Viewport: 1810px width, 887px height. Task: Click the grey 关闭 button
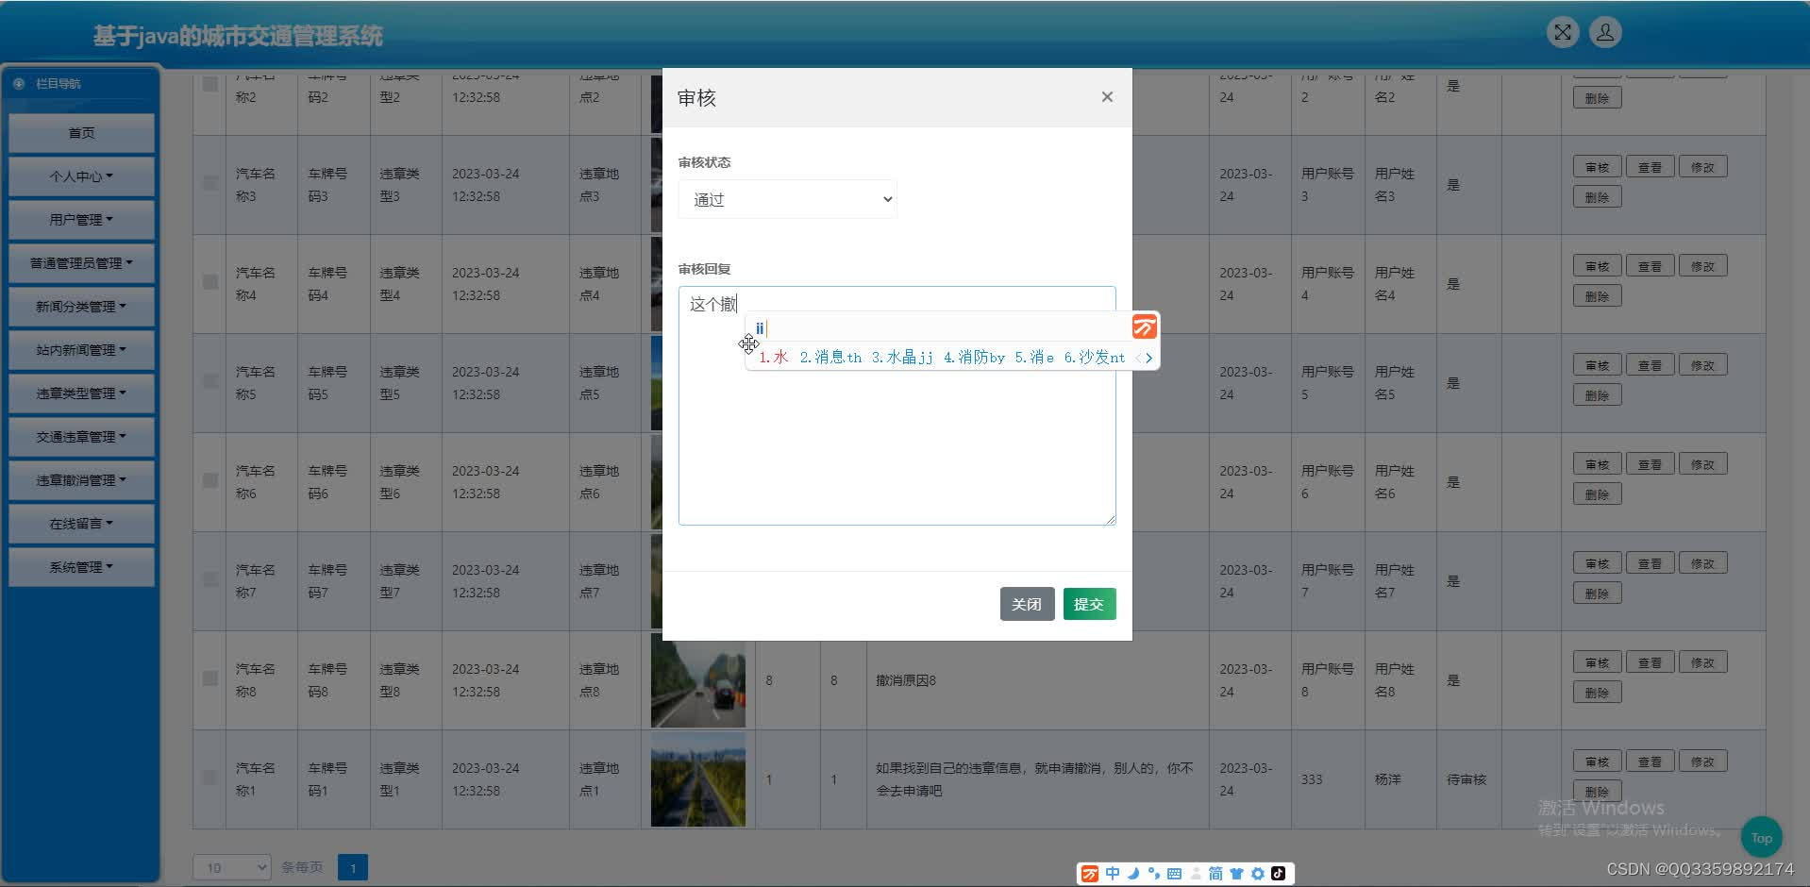[x=1027, y=604]
